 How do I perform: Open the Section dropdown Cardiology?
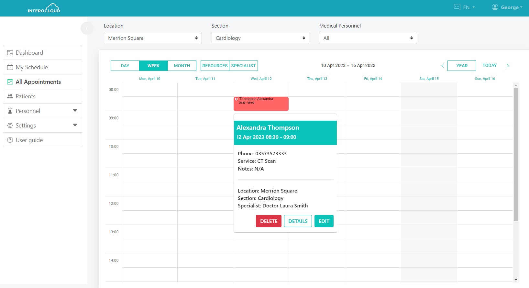tap(260, 38)
